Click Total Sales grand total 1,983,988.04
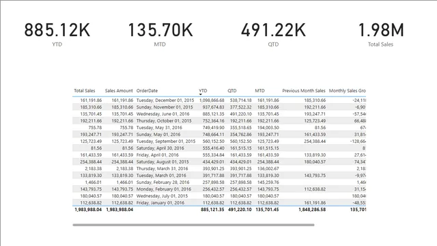Viewport: 437px width, 246px height. coord(88,210)
